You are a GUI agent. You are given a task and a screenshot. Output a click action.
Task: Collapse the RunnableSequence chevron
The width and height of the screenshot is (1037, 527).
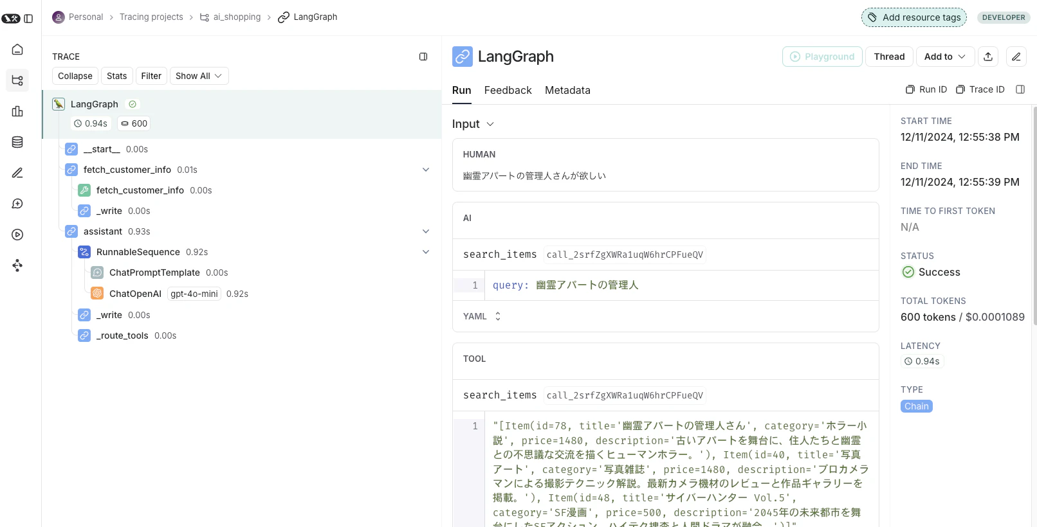click(x=425, y=252)
